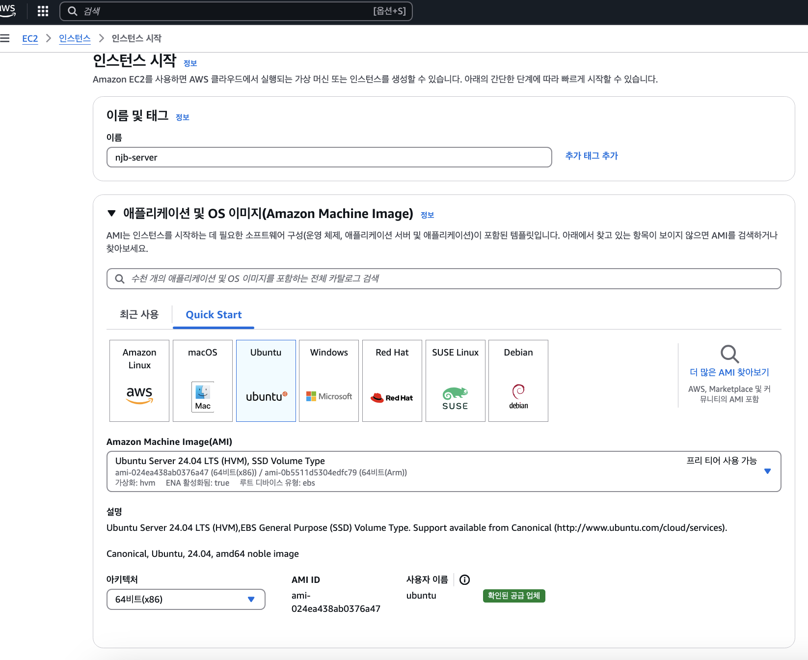Click the AMI catalog search magnifier icon
This screenshot has height=660, width=808.
click(x=119, y=279)
